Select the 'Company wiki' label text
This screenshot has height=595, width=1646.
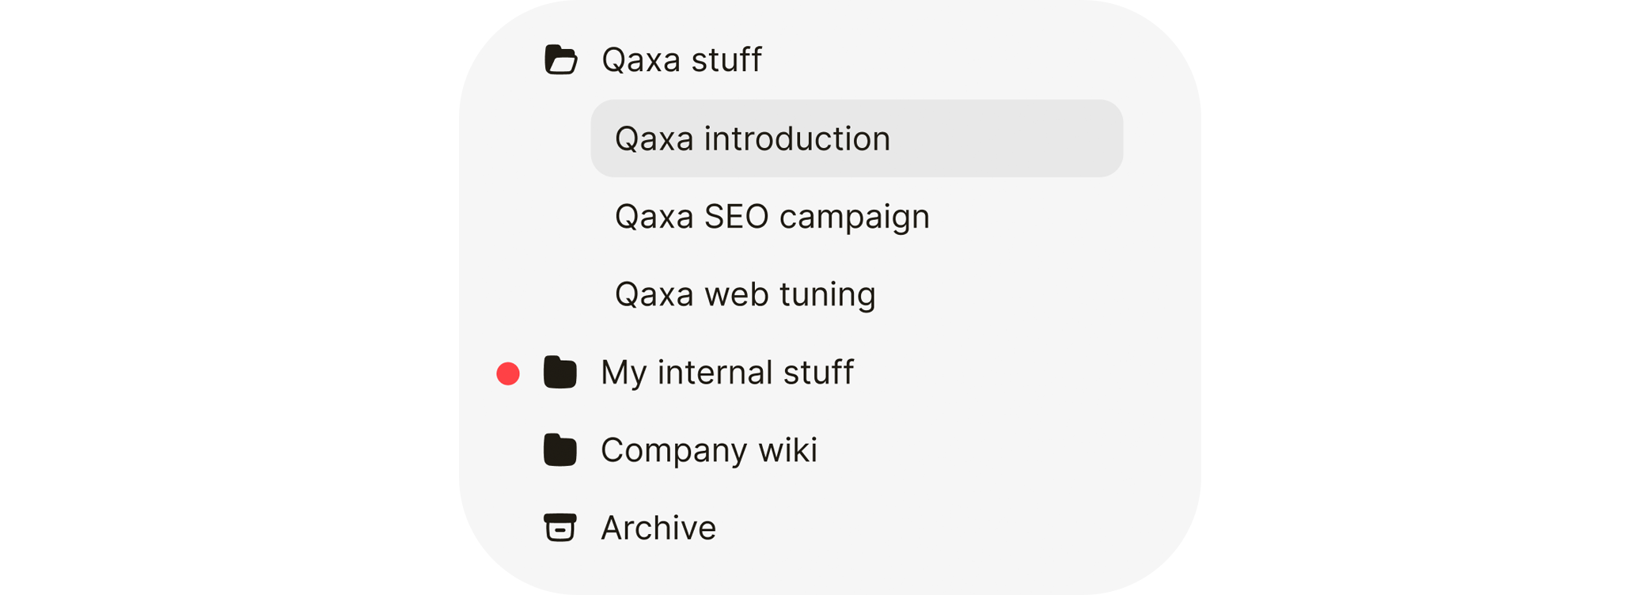point(708,449)
